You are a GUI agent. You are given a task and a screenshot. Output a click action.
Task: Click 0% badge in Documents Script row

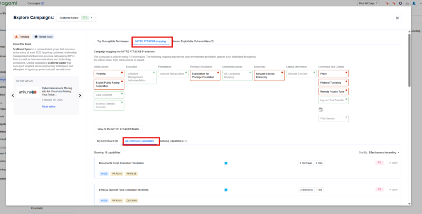pyautogui.click(x=380, y=163)
